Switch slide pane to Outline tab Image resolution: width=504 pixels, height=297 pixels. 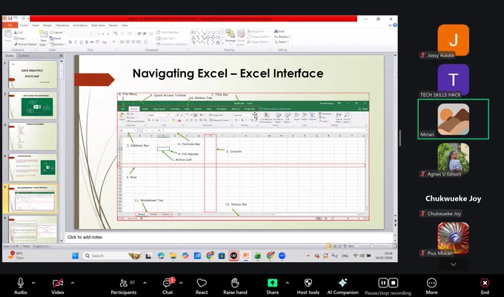[x=23, y=56]
